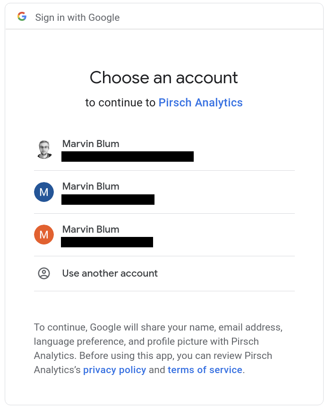
Task: Click redacted email of orange avatar account
Action: pyautogui.click(x=107, y=242)
